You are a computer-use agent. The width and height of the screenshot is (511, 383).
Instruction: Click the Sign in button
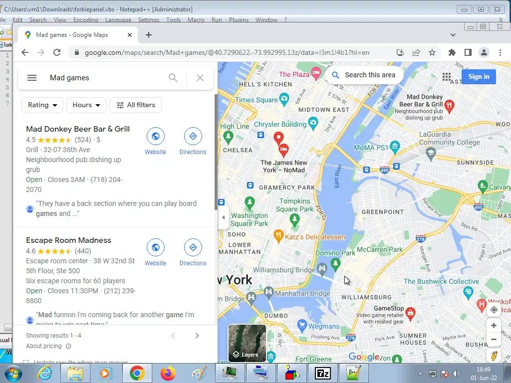tap(479, 76)
